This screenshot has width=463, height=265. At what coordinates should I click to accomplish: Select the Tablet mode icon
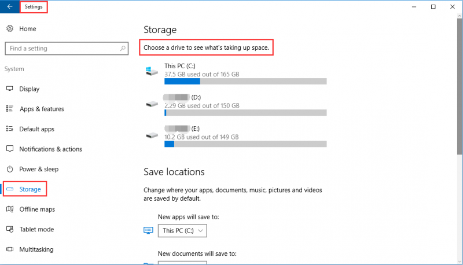coord(10,229)
